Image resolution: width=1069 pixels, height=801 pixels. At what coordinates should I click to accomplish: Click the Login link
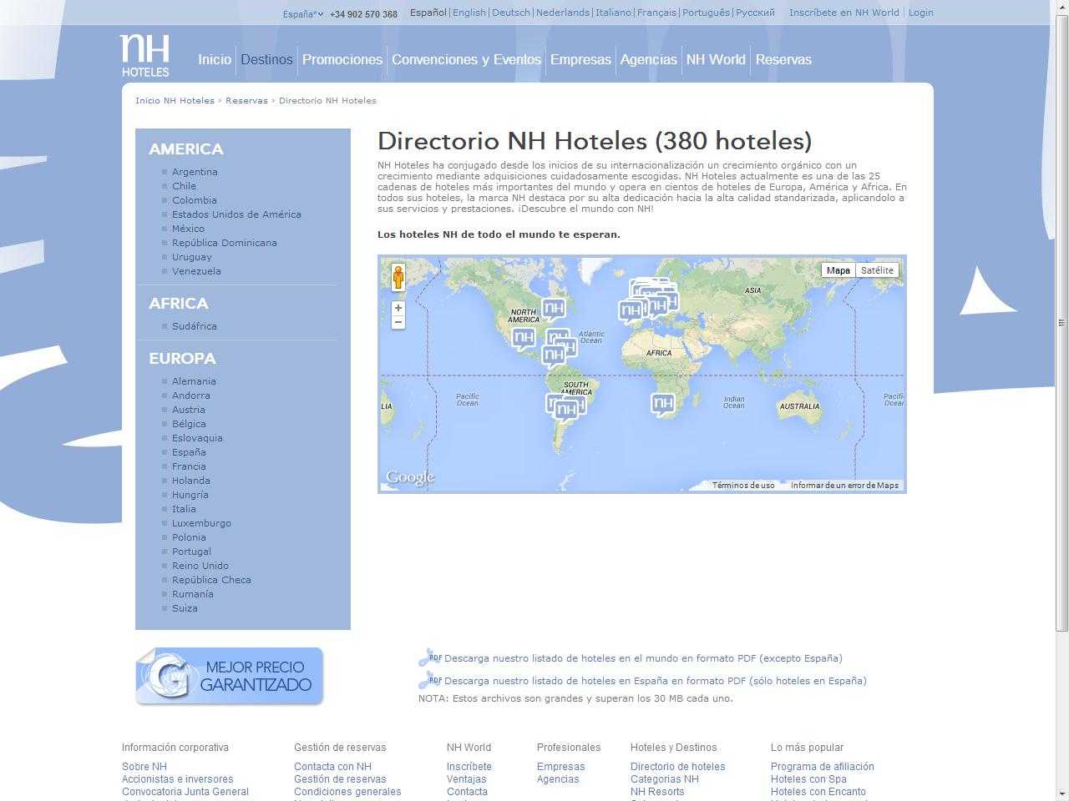920,13
